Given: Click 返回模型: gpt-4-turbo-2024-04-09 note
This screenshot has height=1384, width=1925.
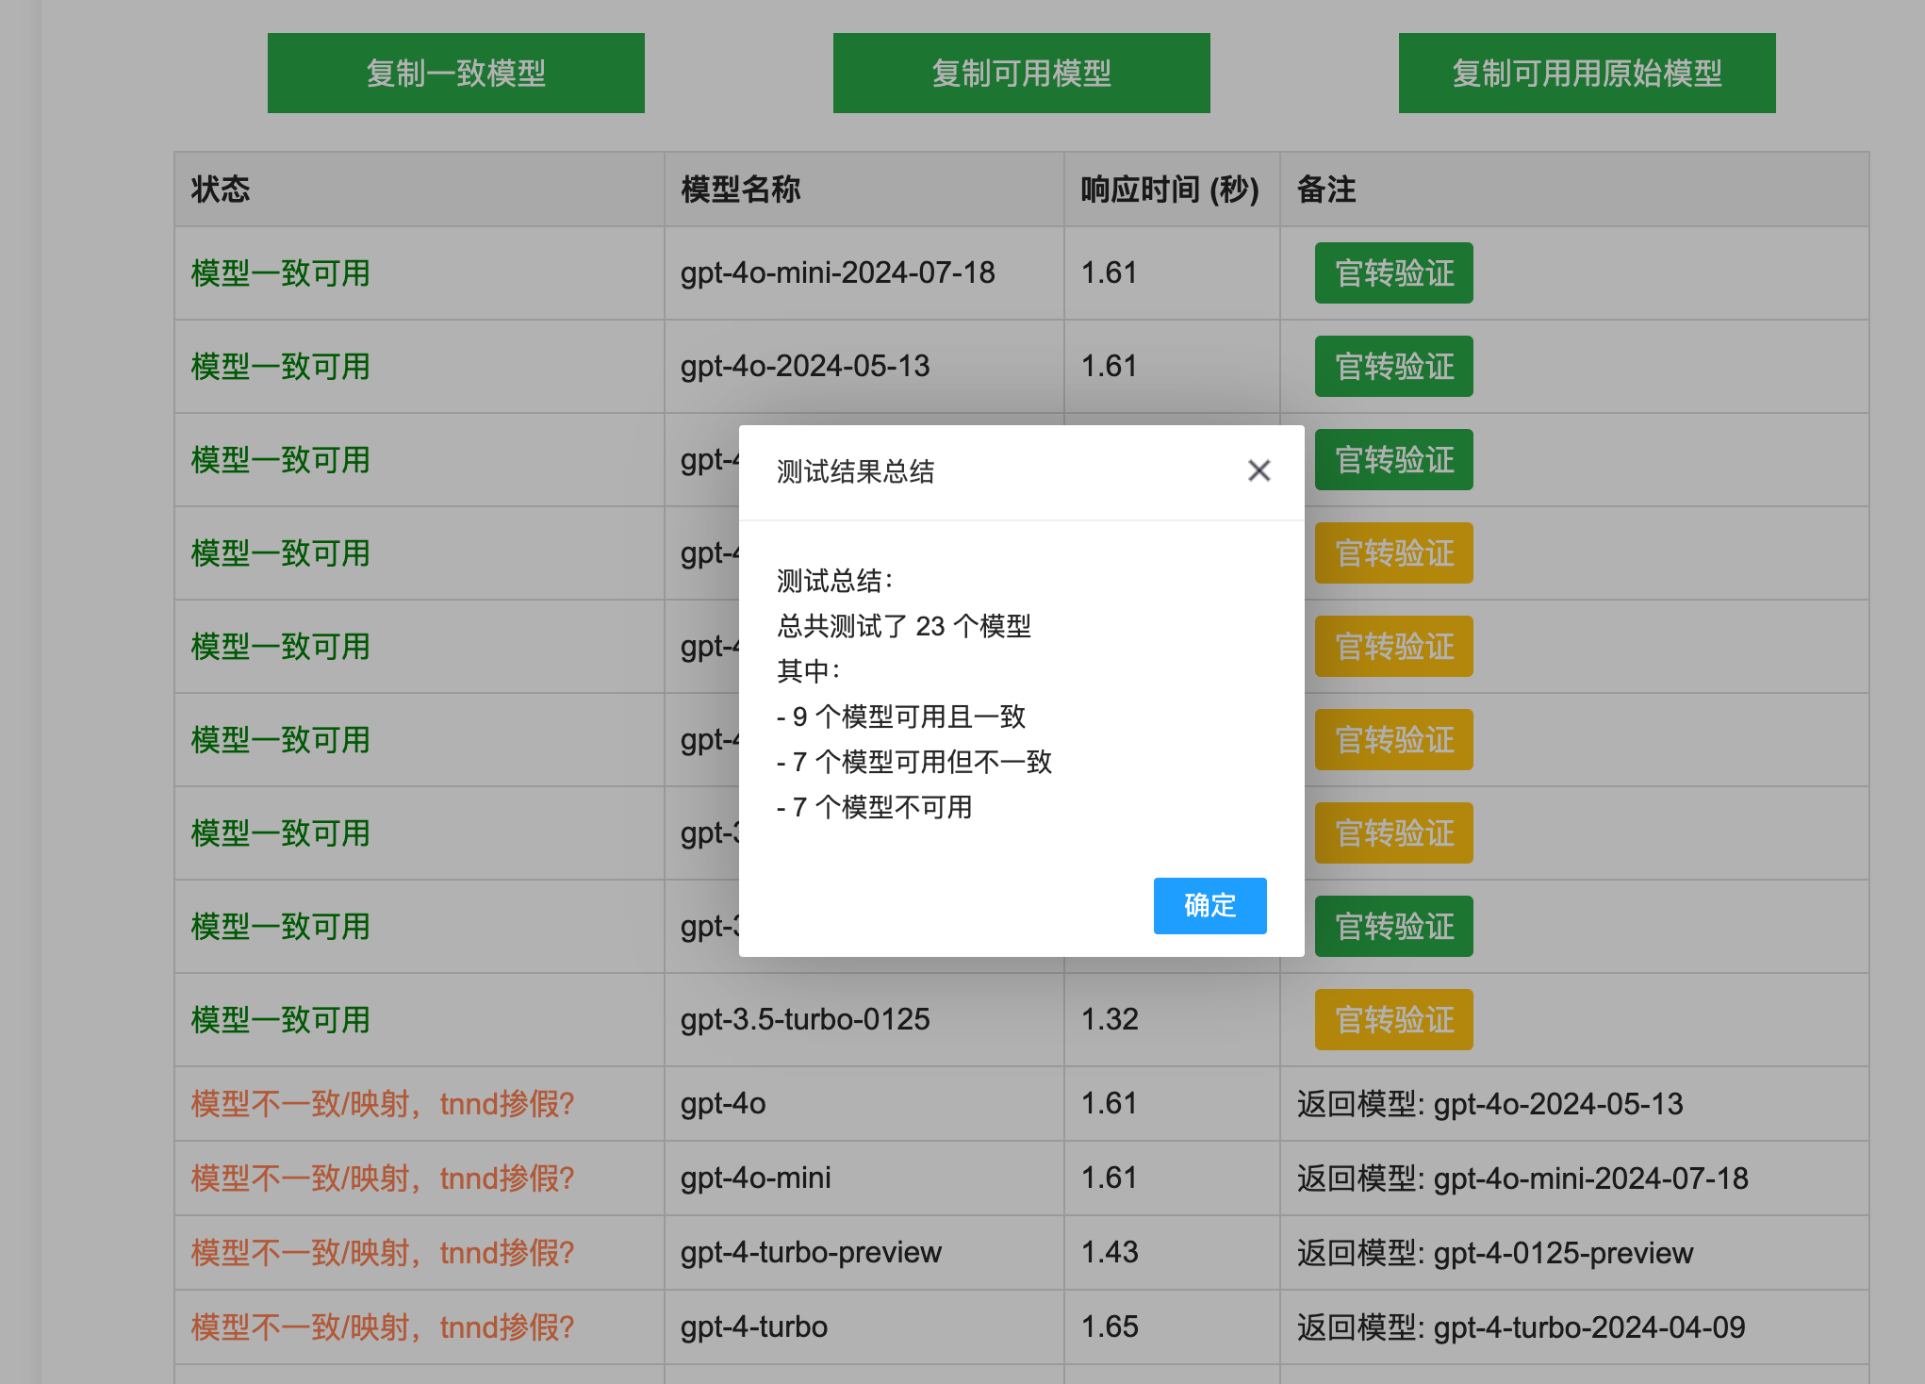Looking at the screenshot, I should 1521,1327.
